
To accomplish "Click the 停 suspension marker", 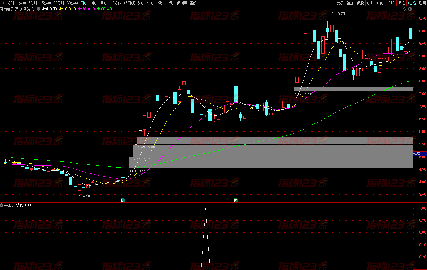I will [123, 200].
